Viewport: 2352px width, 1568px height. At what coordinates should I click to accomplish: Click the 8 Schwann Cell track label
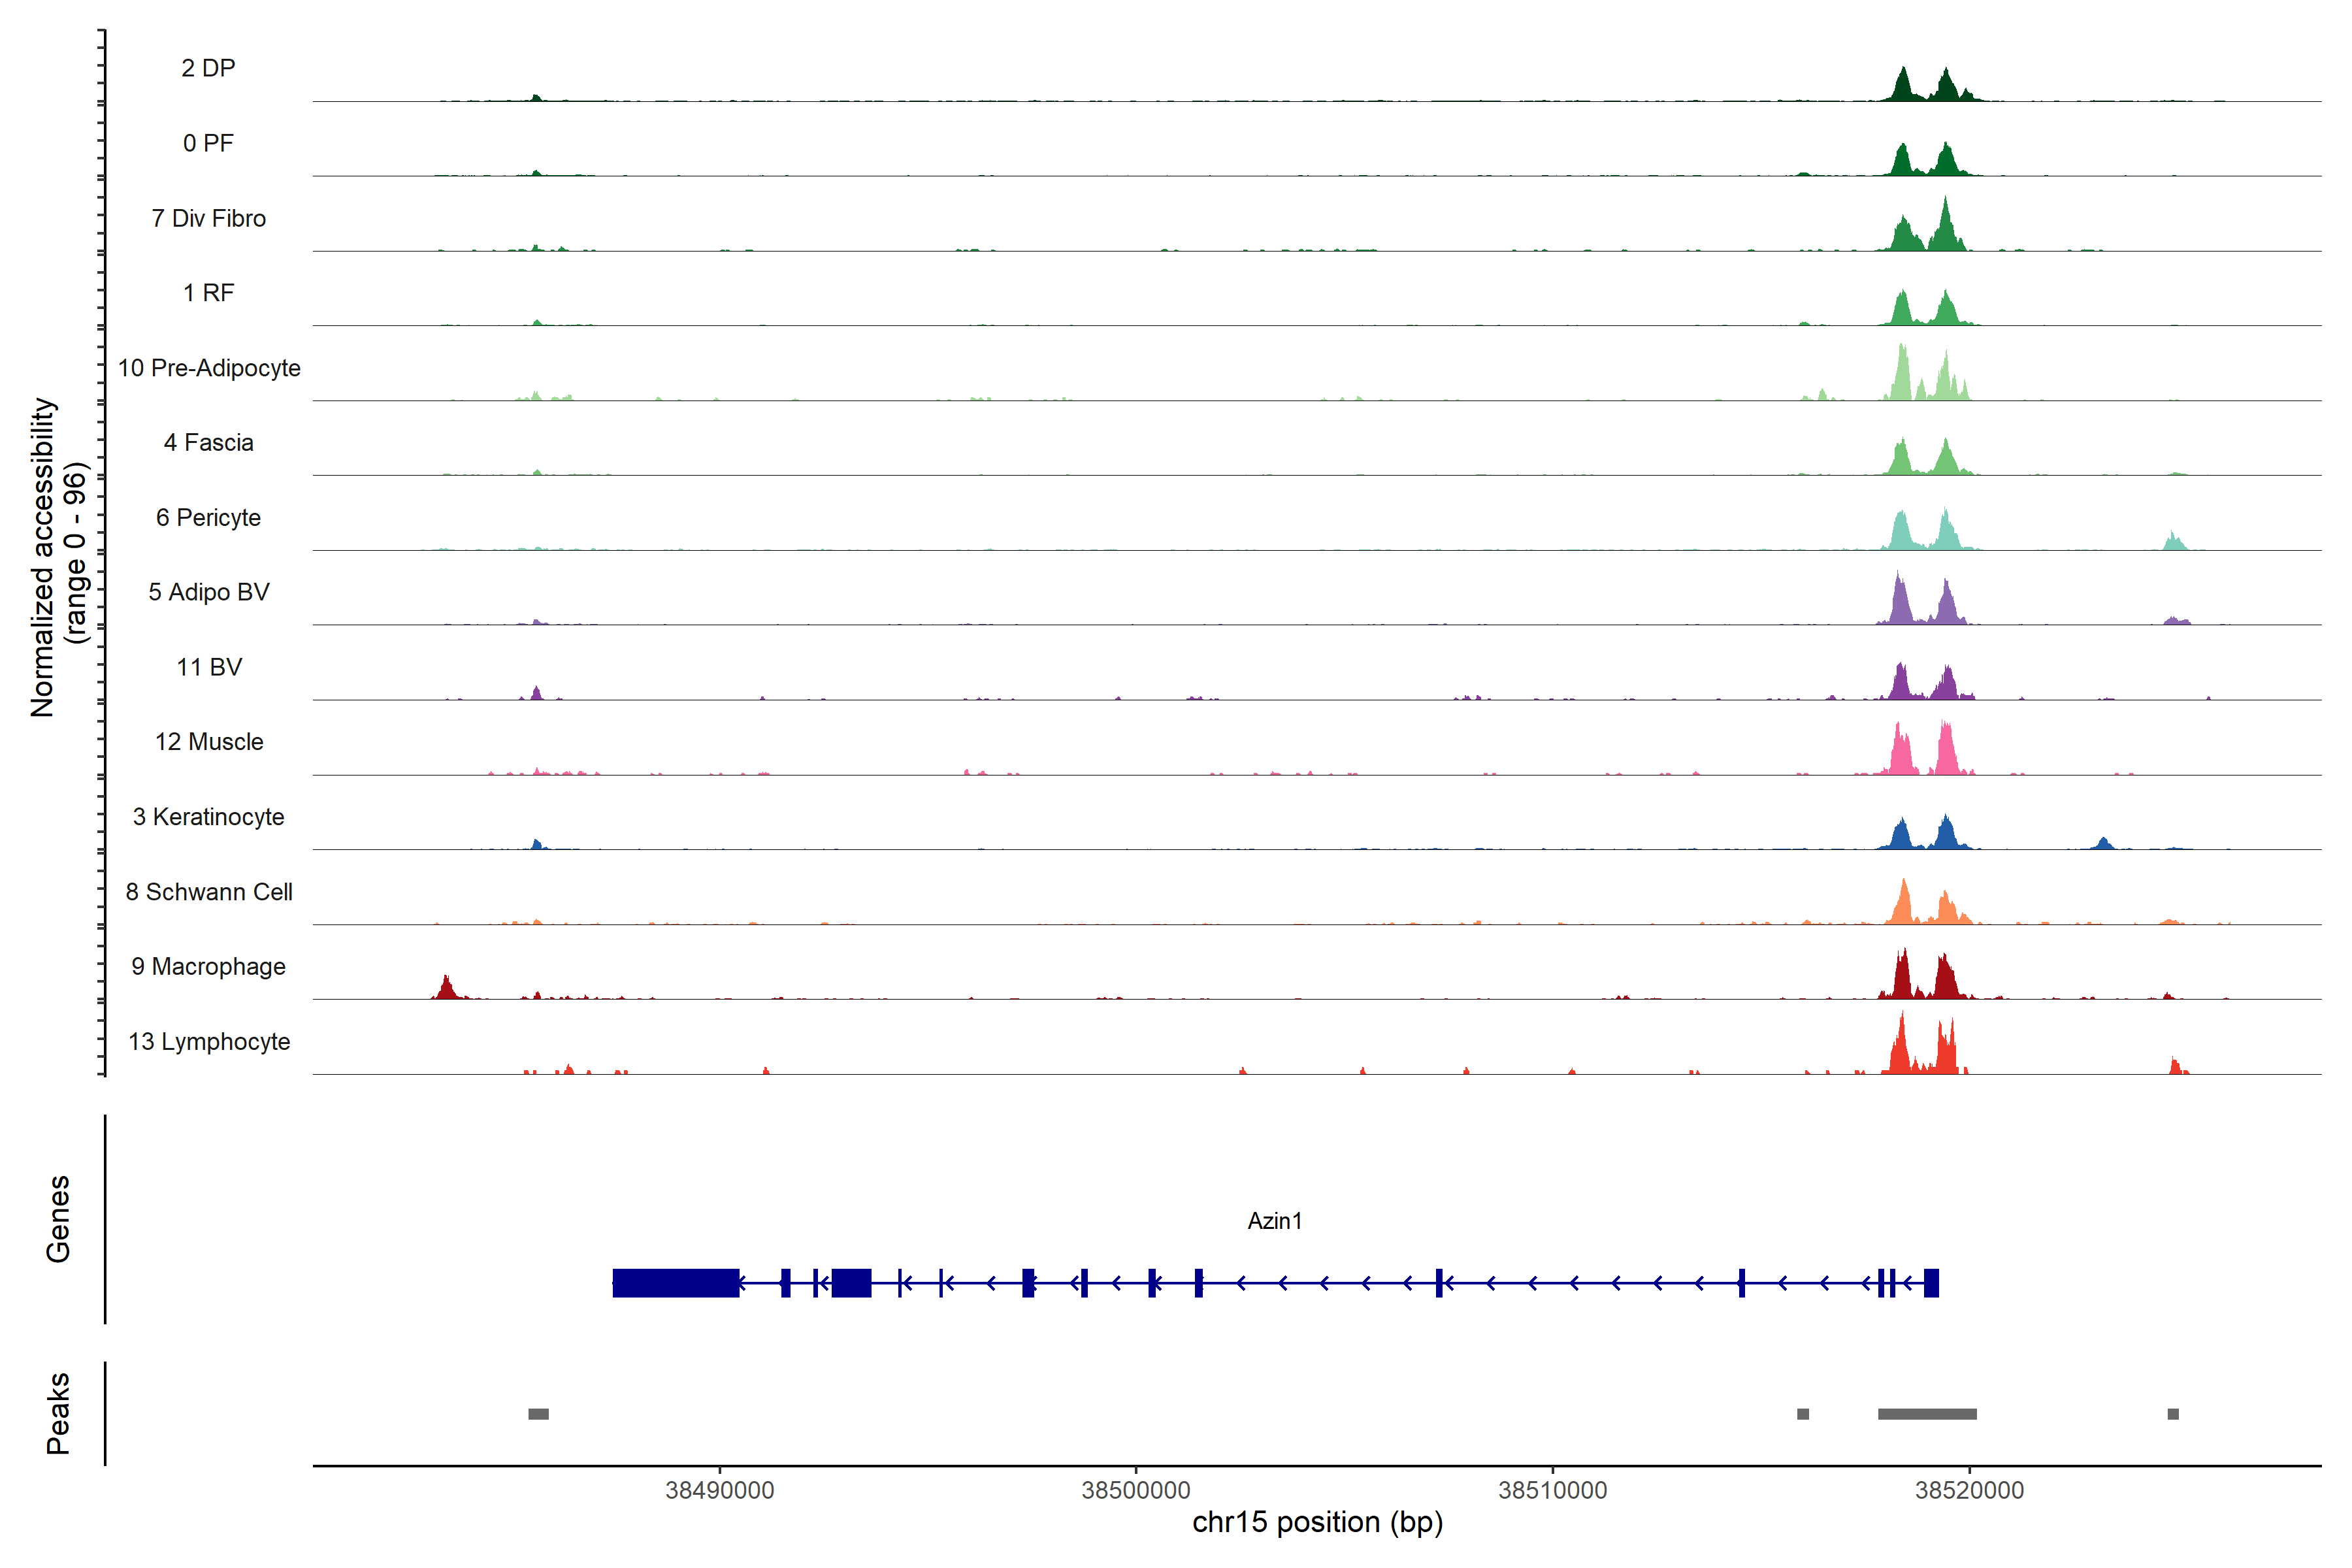(x=208, y=892)
